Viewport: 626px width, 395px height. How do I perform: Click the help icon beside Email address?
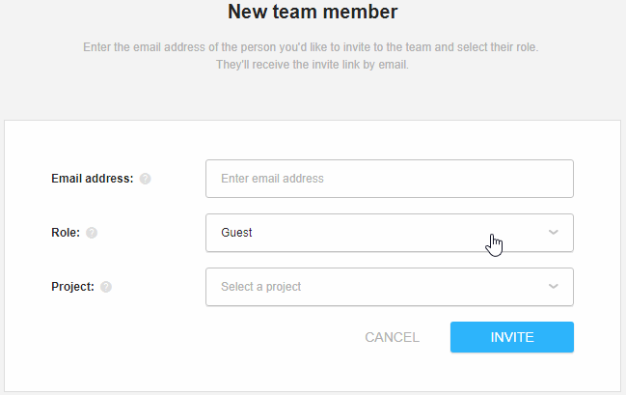click(145, 179)
